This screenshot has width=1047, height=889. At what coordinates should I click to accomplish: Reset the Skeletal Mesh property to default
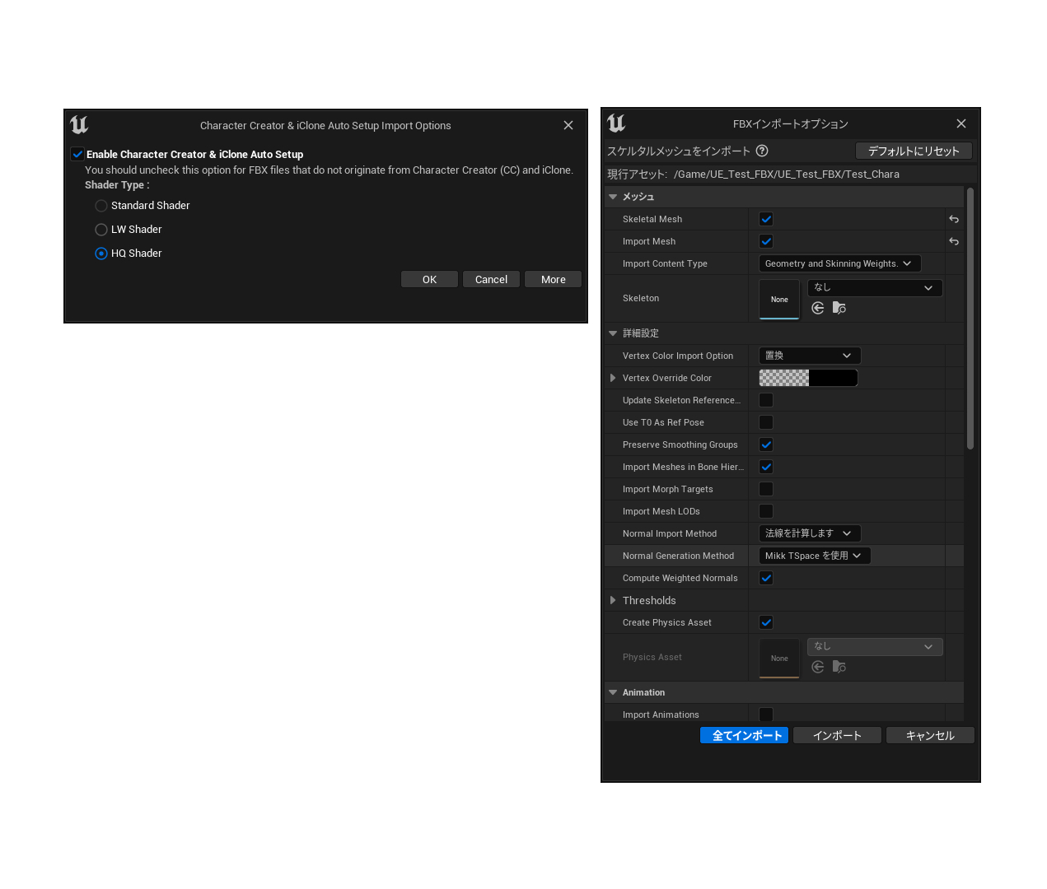(953, 219)
